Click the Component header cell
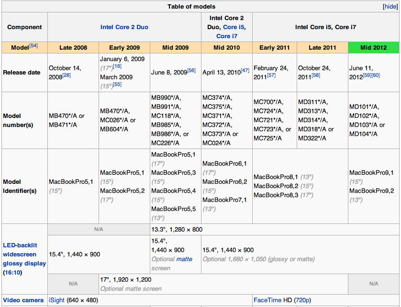Viewport: 401px width, 307px height. coord(24,27)
